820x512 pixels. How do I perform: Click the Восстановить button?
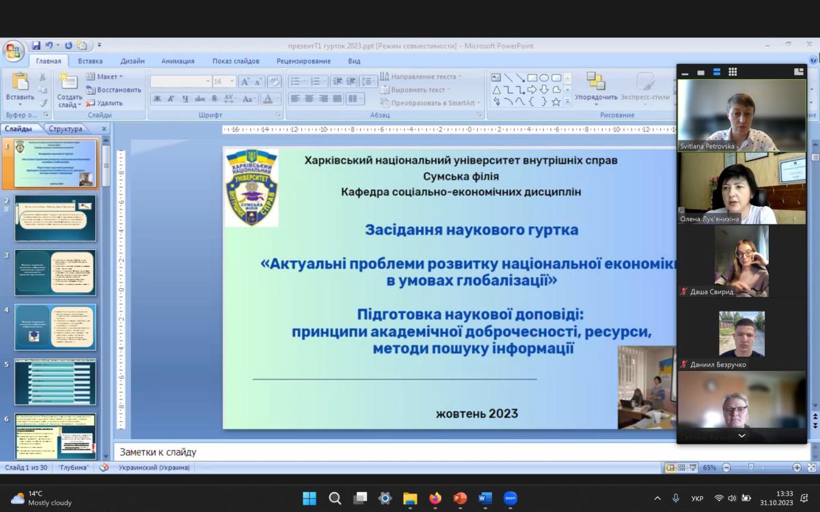pyautogui.click(x=113, y=89)
